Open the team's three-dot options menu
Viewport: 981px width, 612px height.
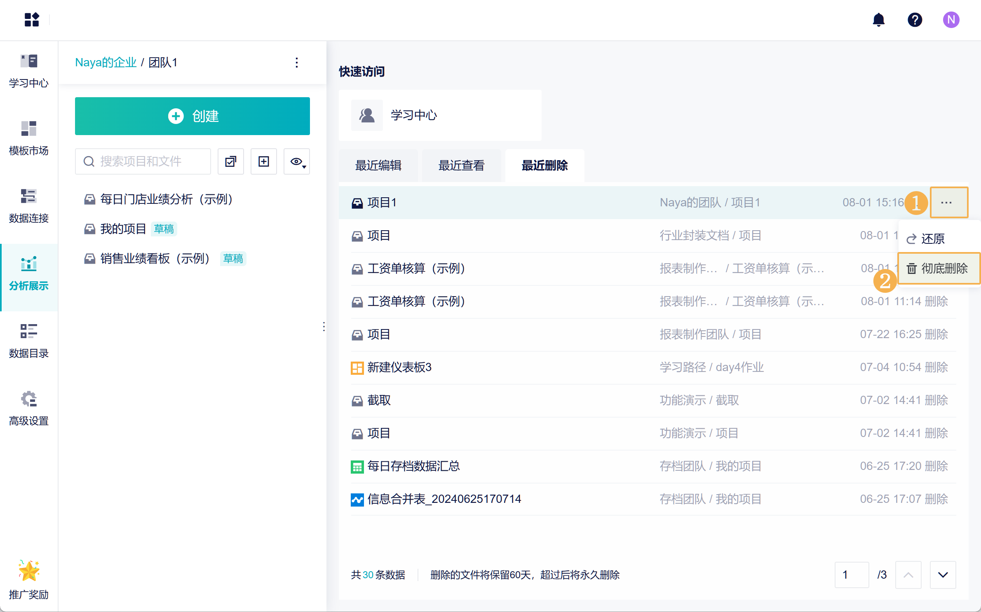(x=297, y=63)
